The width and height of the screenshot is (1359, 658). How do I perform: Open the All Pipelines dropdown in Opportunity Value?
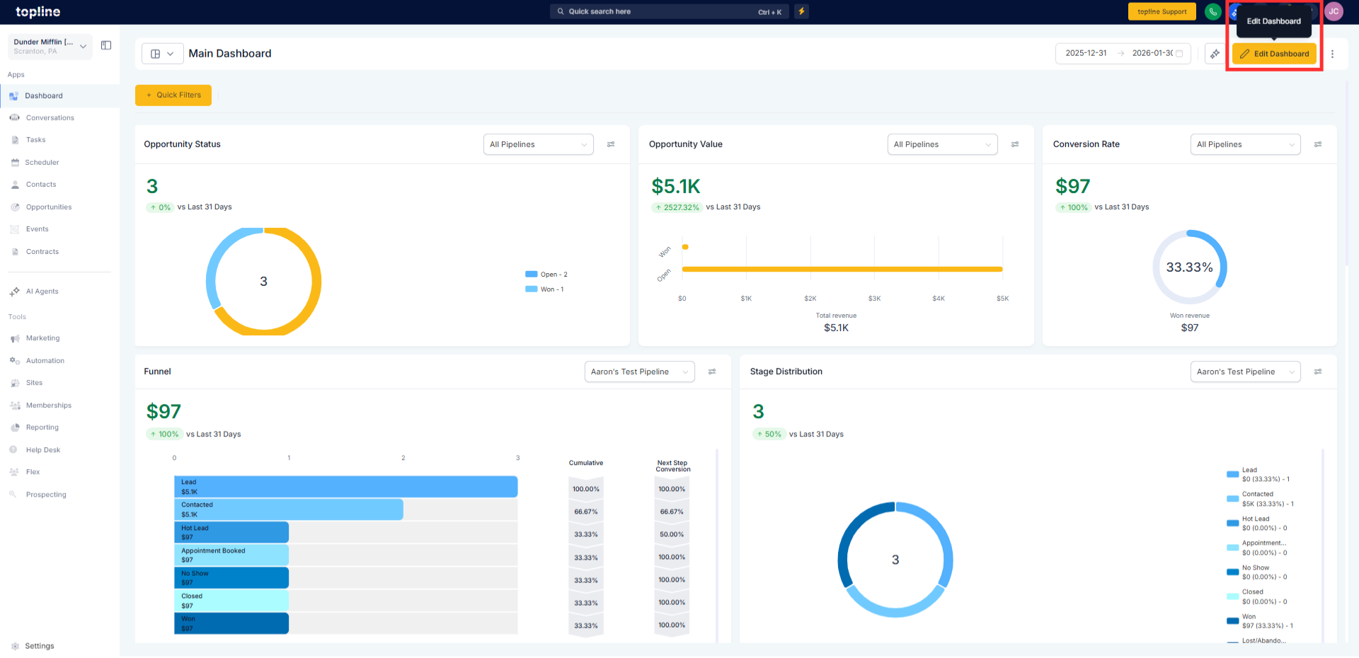pyautogui.click(x=942, y=144)
